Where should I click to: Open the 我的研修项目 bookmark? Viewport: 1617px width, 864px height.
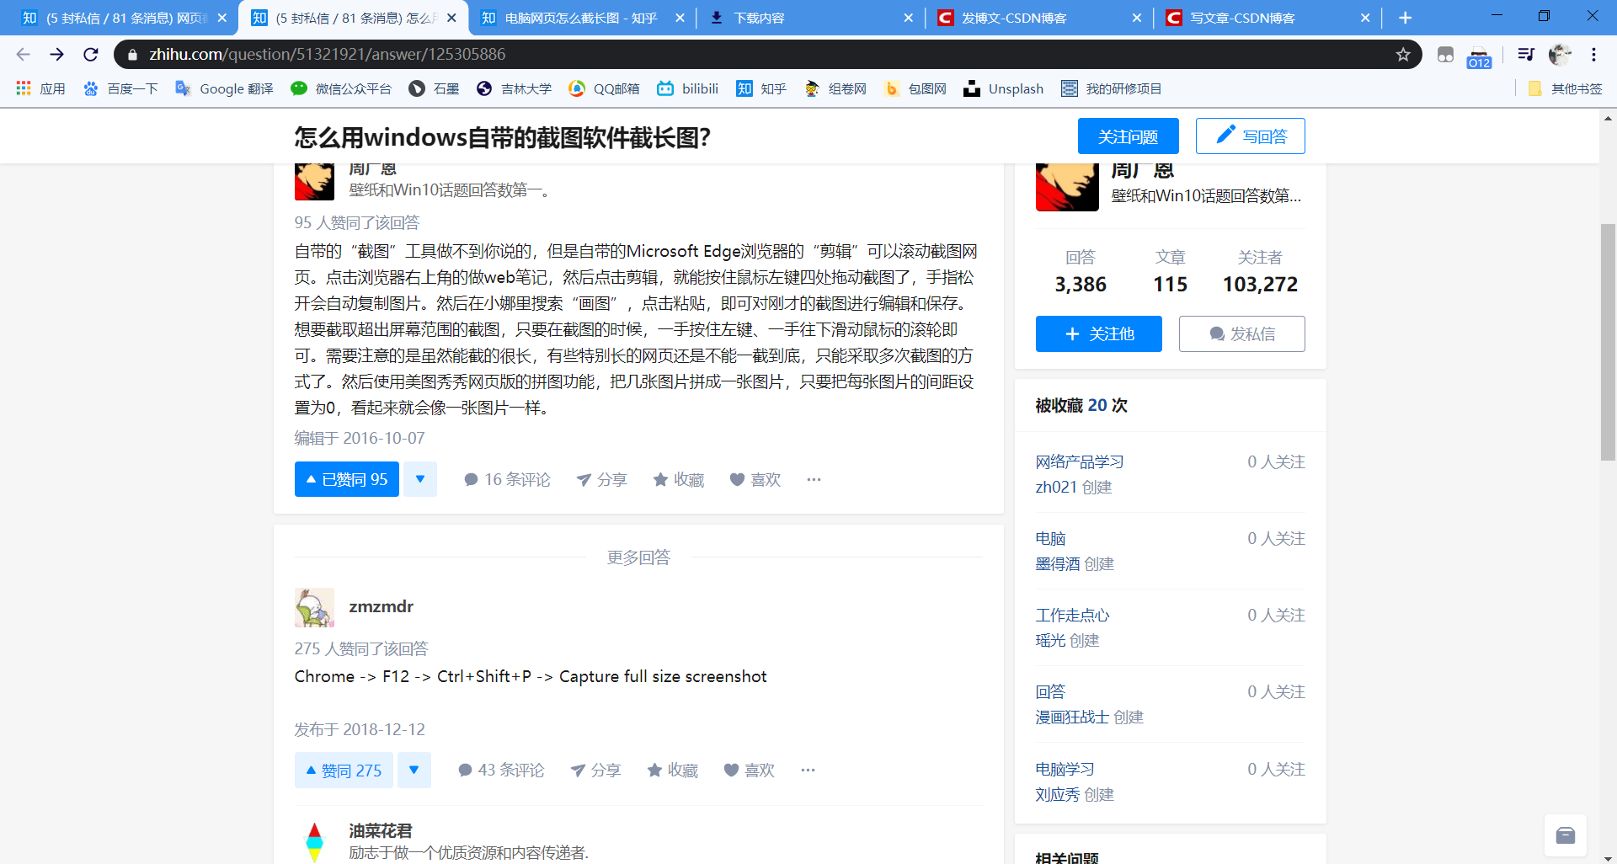1111,88
